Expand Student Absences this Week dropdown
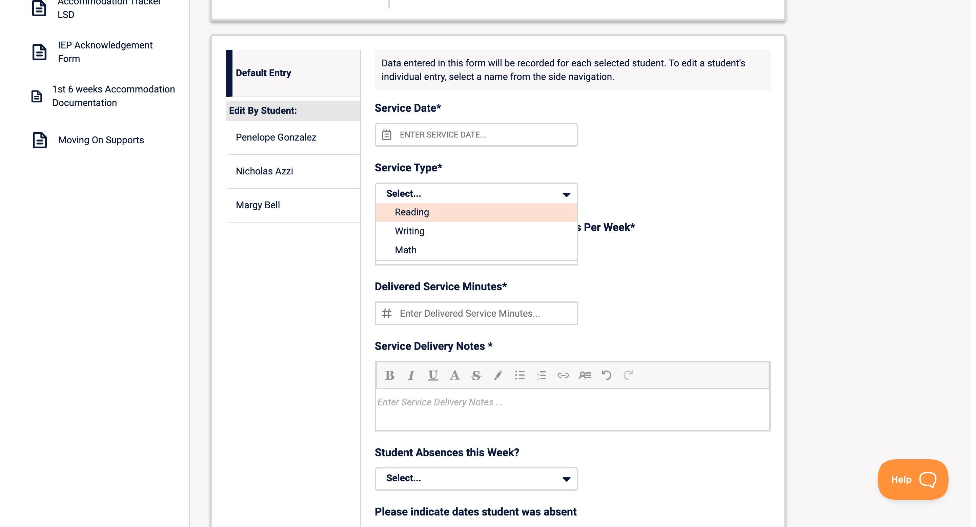This screenshot has height=527, width=976. coord(476,479)
